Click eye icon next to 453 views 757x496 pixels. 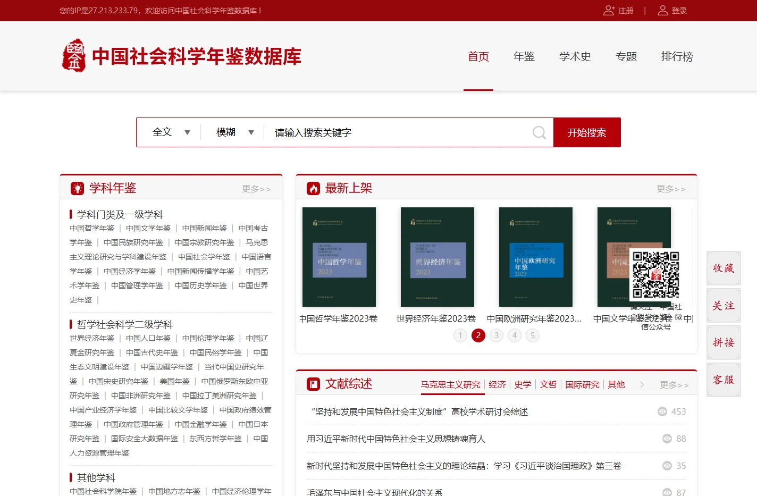tap(662, 411)
